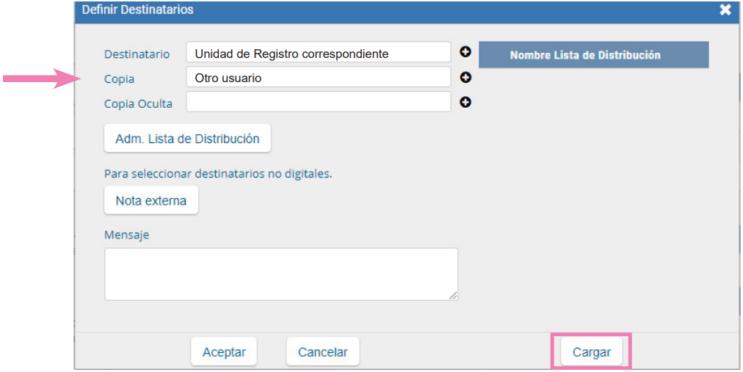Click the Copia label text
The height and width of the screenshot is (372, 743).
coord(119,79)
